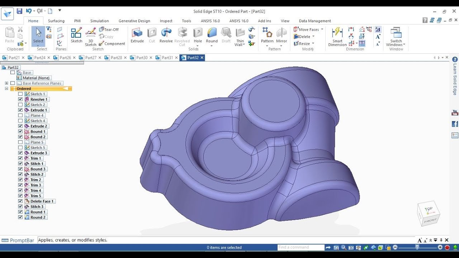The width and height of the screenshot is (459, 258).
Task: Close the Part32 document tab
Action: click(202, 57)
